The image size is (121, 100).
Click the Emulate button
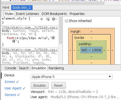[40, 85]
